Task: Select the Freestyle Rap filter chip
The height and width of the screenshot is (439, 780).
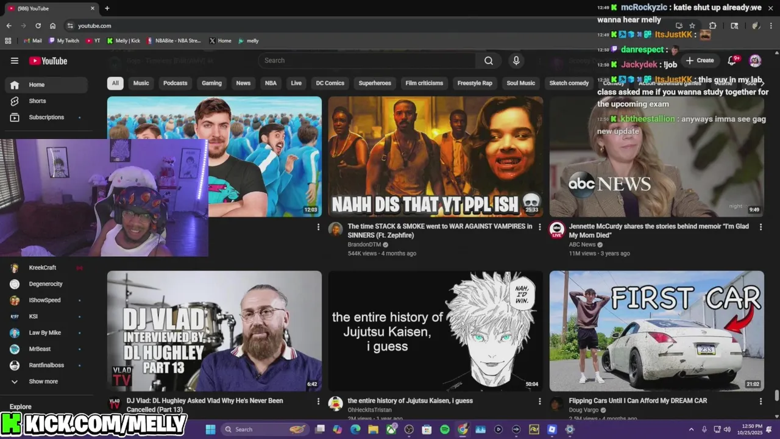Action: 475,83
